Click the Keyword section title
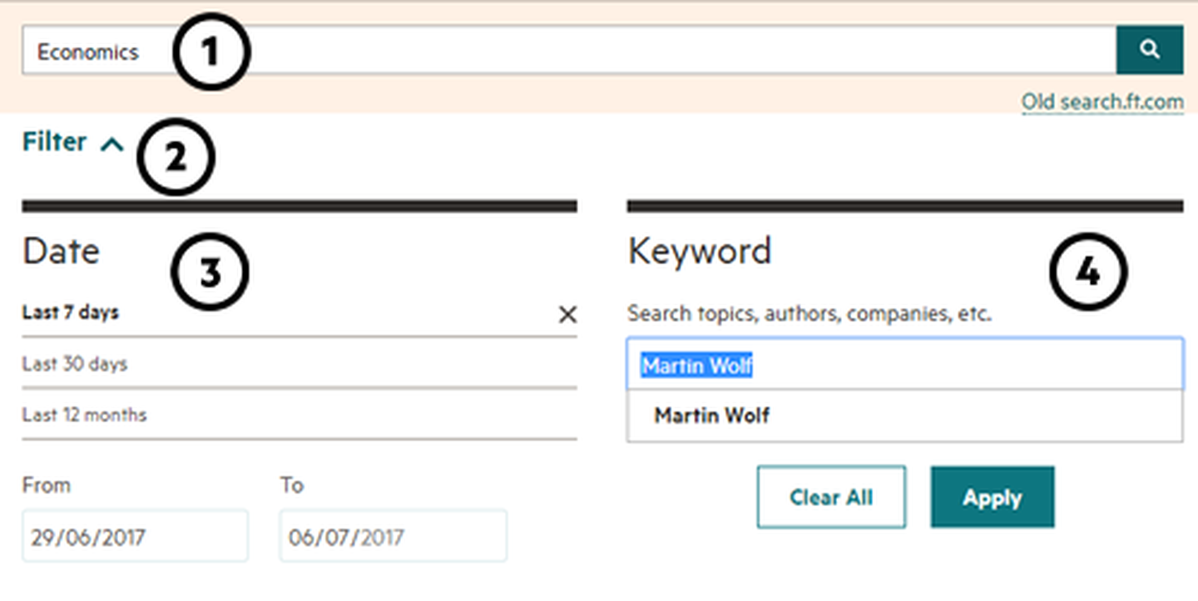The image size is (1198, 601). [700, 251]
